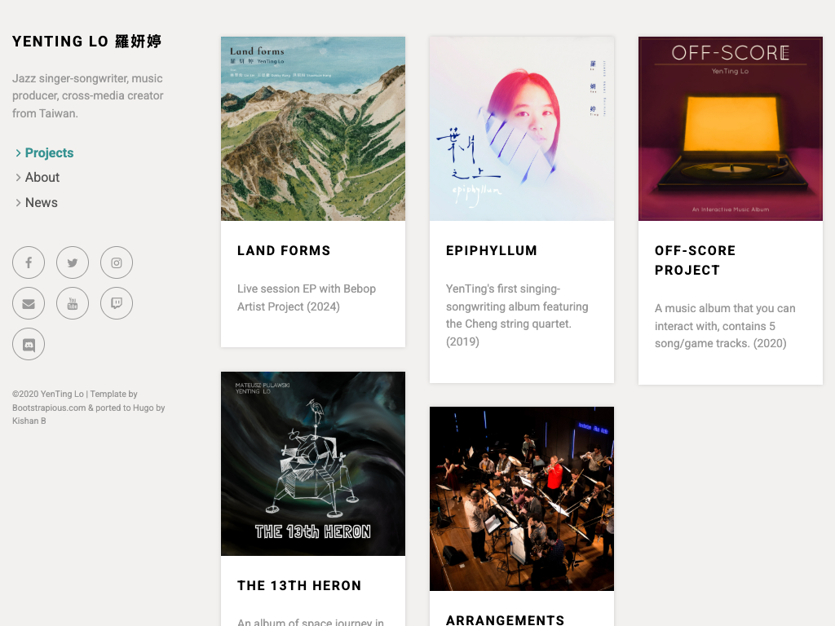Open THE 13TH HERON title link
The width and height of the screenshot is (835, 626).
click(x=299, y=585)
